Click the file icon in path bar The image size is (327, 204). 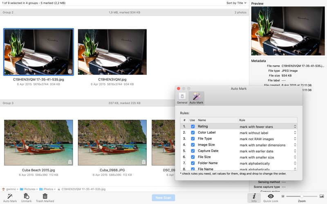coord(59,189)
